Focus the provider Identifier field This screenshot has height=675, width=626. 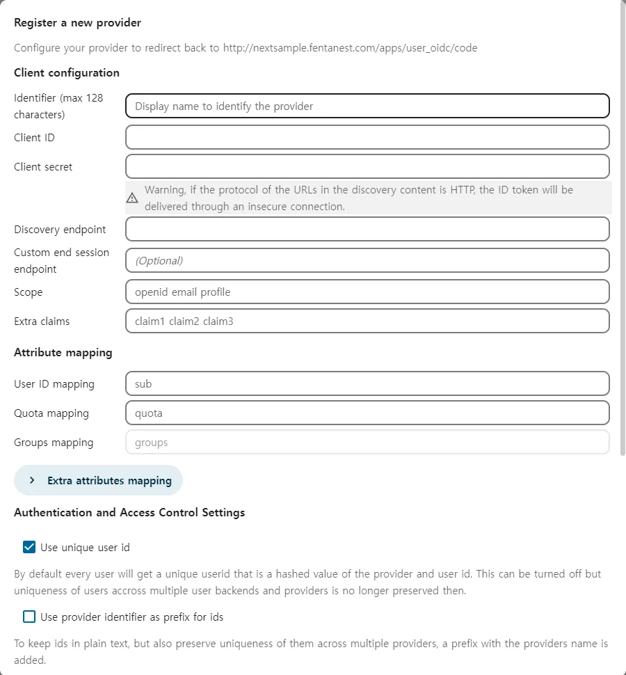point(367,106)
